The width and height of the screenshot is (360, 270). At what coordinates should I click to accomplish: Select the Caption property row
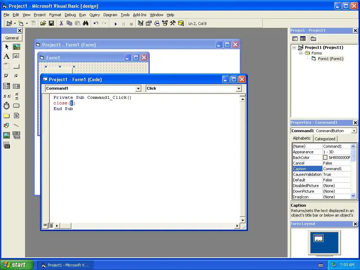[x=321, y=169]
